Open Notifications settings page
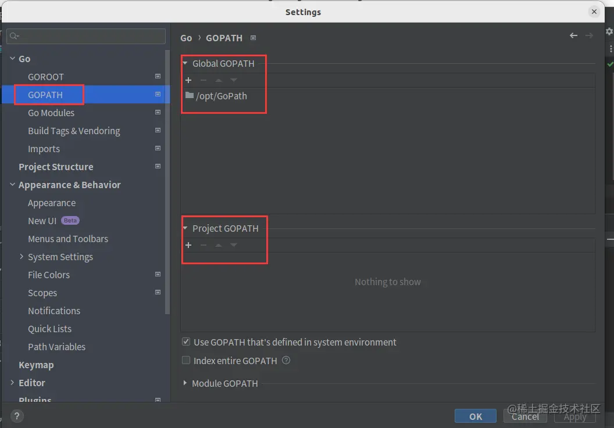Image resolution: width=614 pixels, height=428 pixels. point(54,311)
